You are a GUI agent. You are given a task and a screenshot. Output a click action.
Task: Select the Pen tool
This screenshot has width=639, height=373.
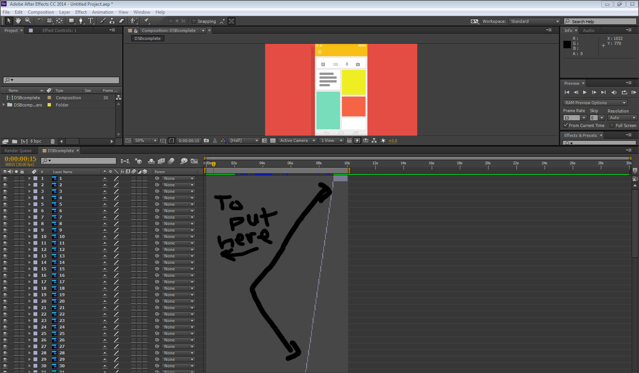point(81,21)
